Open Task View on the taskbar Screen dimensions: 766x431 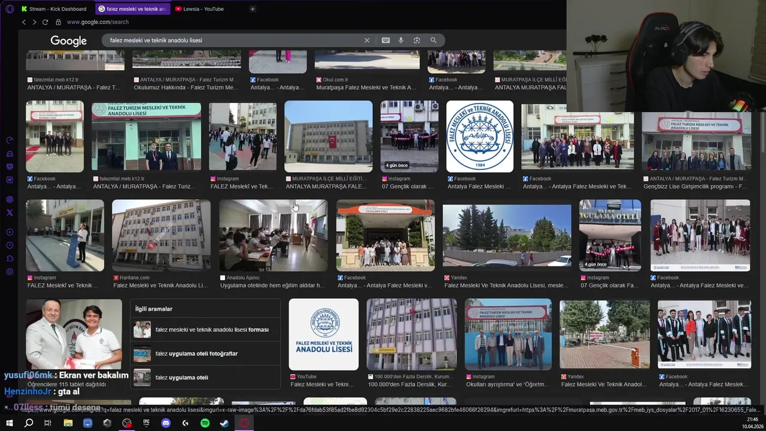pyautogui.click(x=48, y=423)
